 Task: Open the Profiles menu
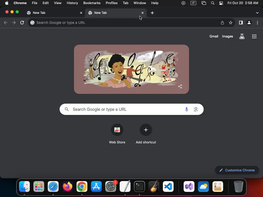(x=111, y=3)
